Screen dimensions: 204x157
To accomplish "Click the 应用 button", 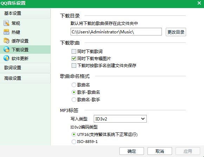I will tap(188, 151).
